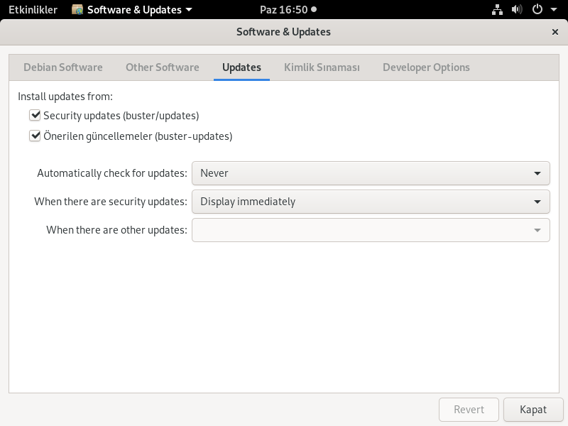
Task: Click the volume speaker icon
Action: tap(517, 9)
